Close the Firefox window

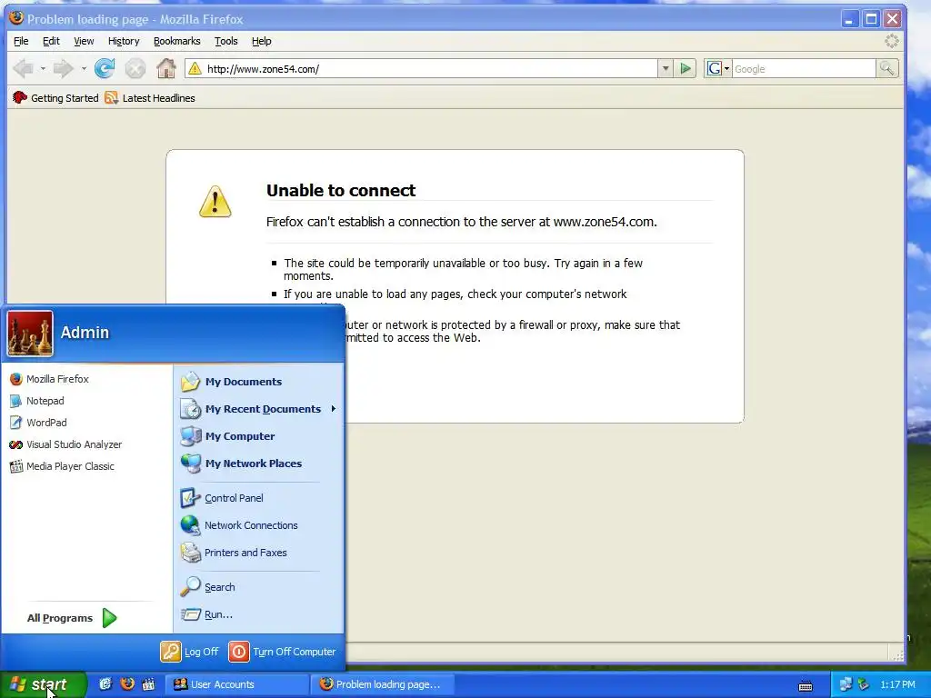[x=893, y=19]
